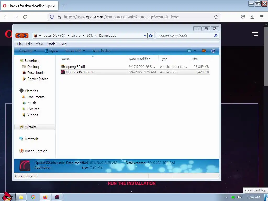Viewport: 268px width, 201px height.
Task: Click the Show desktop button
Action: [266, 197]
